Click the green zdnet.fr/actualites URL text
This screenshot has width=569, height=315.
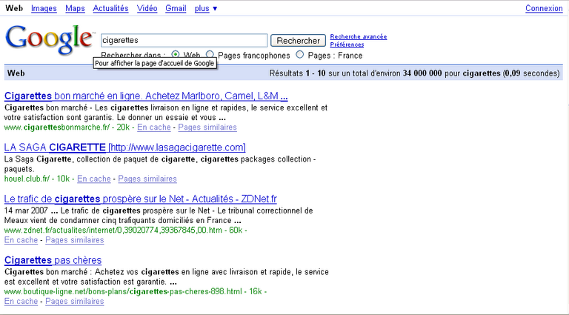click(x=113, y=231)
